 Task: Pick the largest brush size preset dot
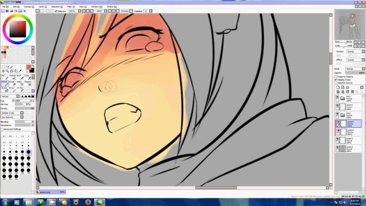[x=16, y=176]
